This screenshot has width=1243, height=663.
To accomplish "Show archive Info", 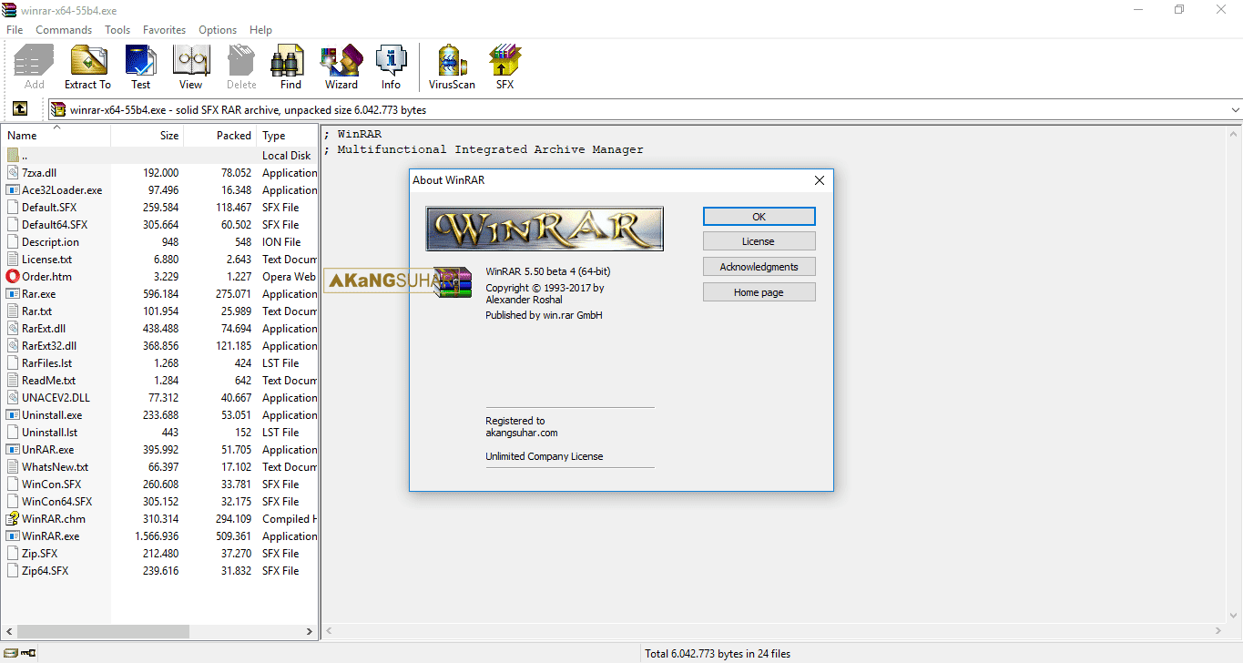I will click(392, 66).
